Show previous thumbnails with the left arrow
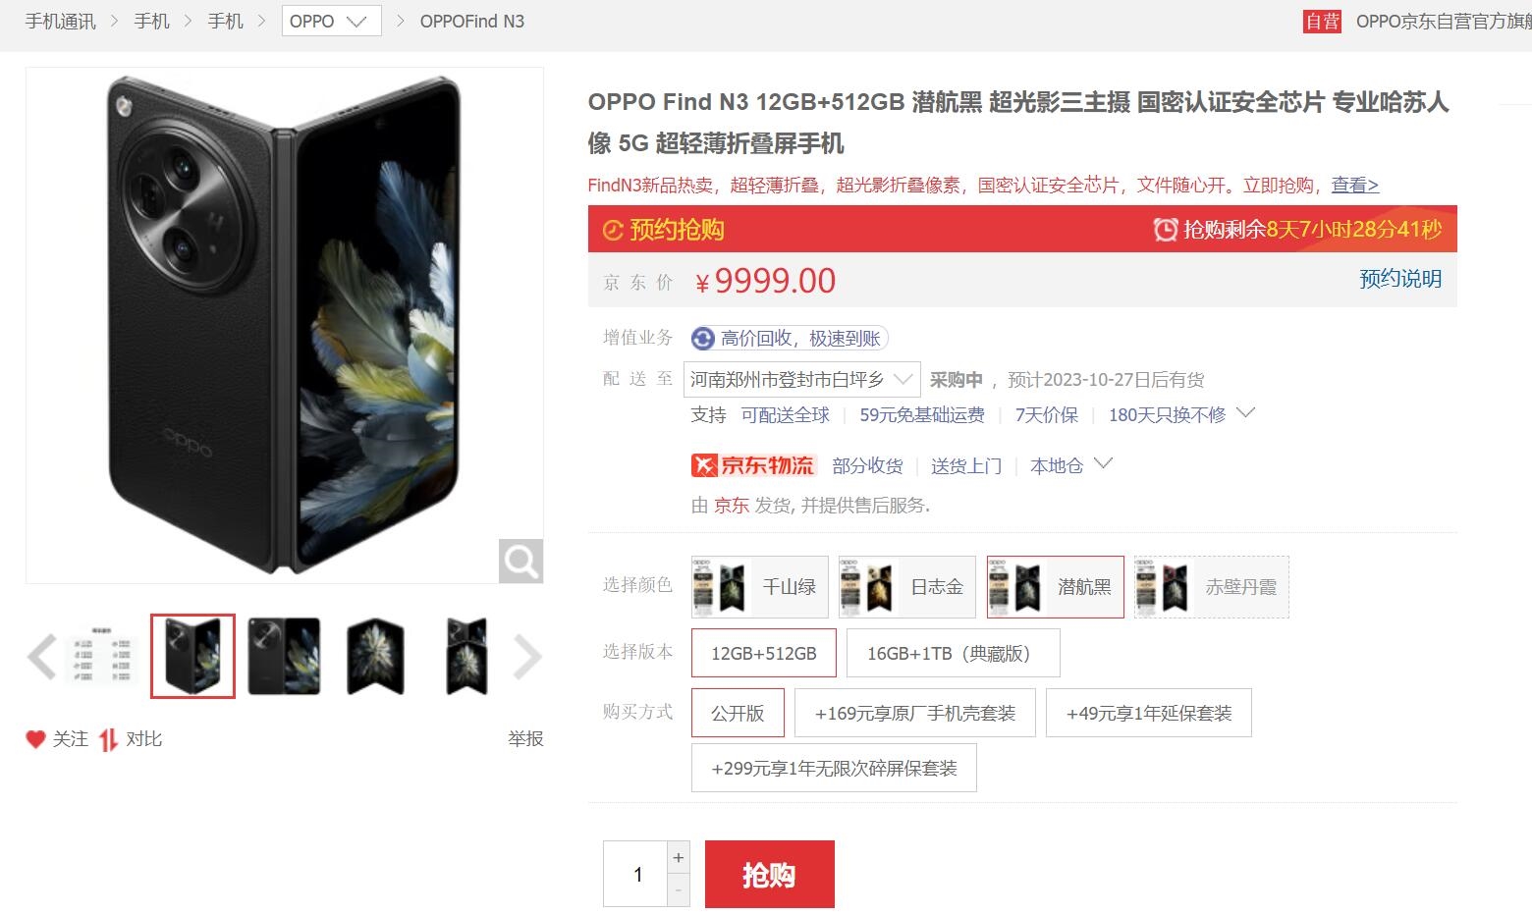Image resolution: width=1532 pixels, height=914 pixels. [x=41, y=657]
